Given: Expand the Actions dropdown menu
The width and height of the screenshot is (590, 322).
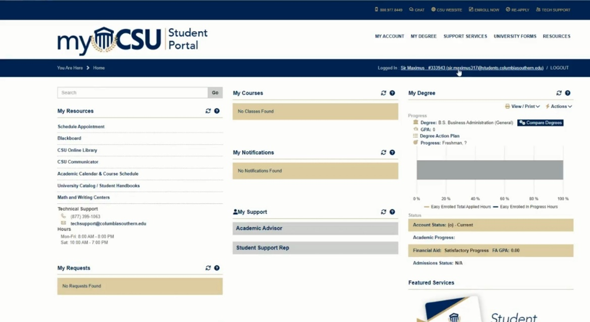Looking at the screenshot, I should click(x=559, y=107).
